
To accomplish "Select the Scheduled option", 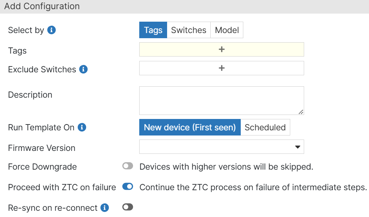I will 265,127.
